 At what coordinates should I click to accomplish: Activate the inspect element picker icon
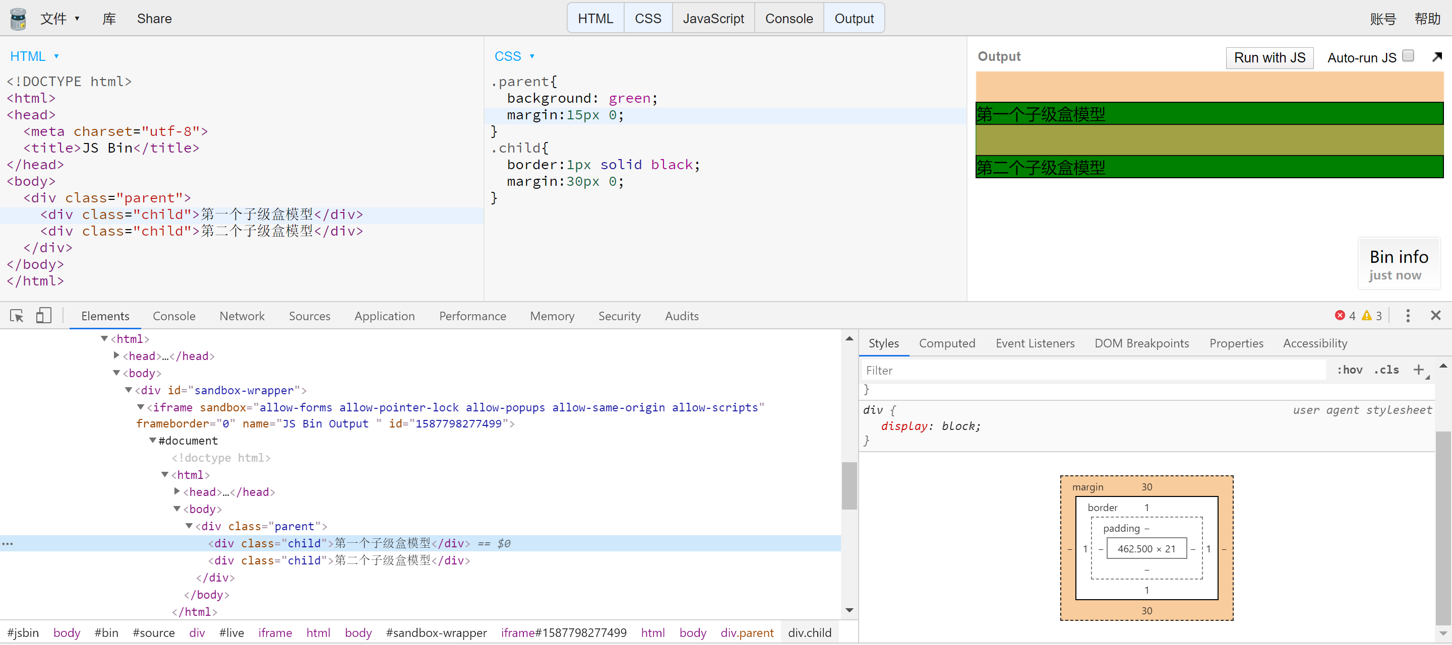[x=17, y=316]
